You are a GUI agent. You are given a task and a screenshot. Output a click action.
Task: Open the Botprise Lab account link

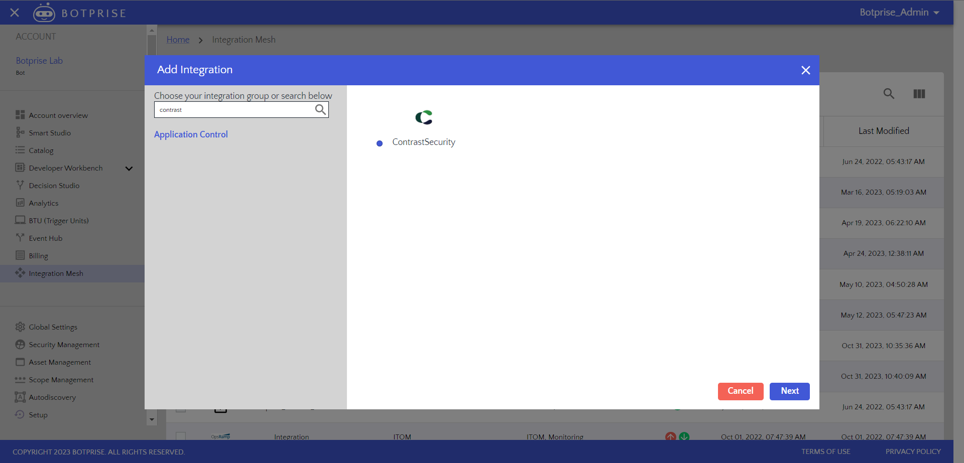[x=39, y=61]
